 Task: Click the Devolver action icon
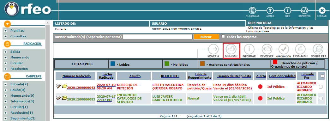tap(267, 50)
